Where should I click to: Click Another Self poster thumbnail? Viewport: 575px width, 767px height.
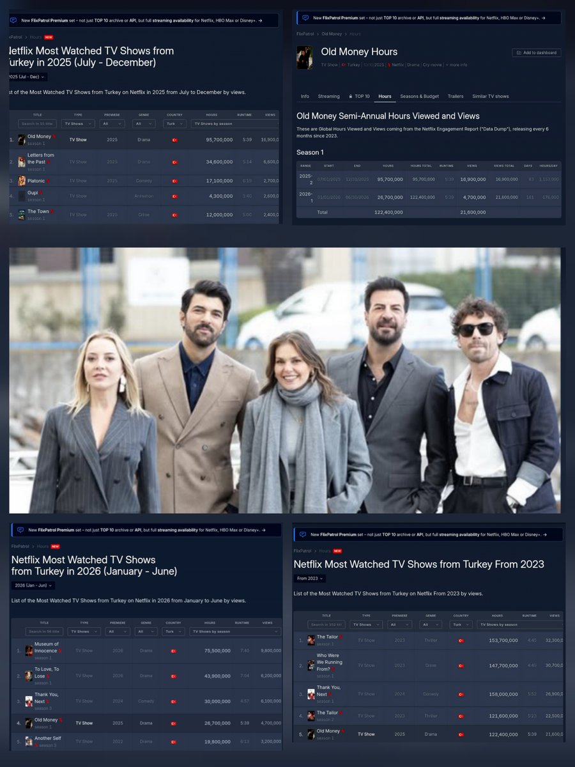click(29, 741)
